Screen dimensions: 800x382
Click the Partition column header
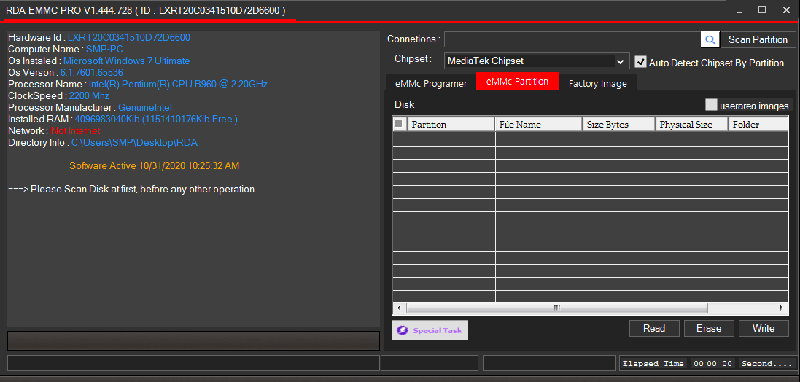[451, 124]
